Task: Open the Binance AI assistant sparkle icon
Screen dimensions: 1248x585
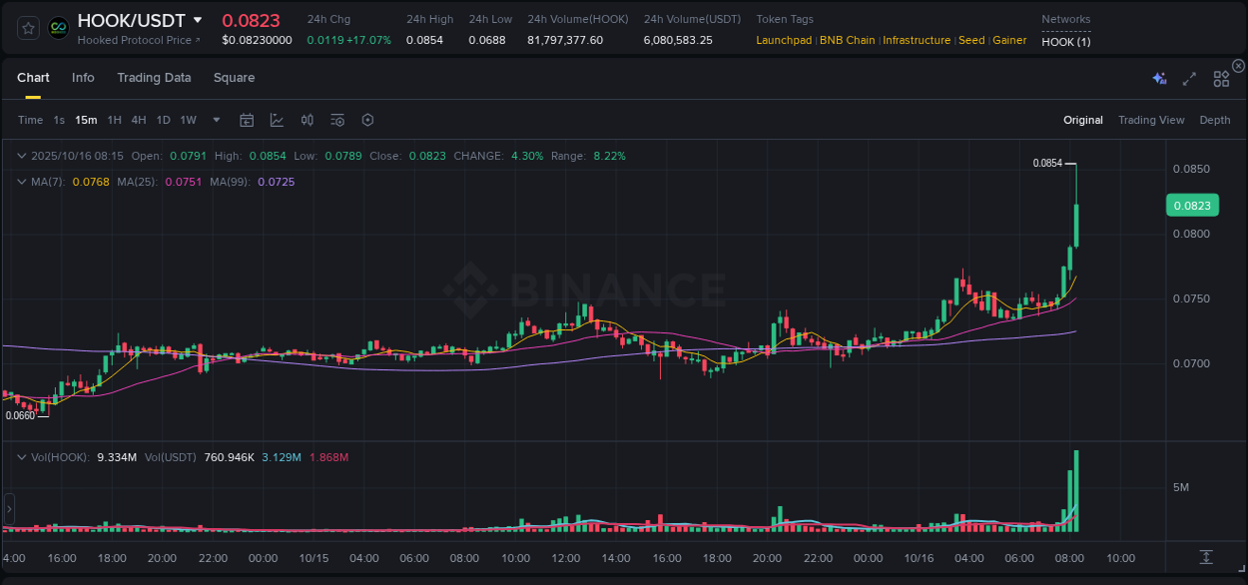Action: pyautogui.click(x=1159, y=78)
